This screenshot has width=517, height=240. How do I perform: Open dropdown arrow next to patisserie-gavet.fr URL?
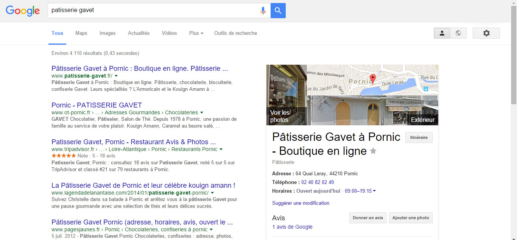(116, 76)
